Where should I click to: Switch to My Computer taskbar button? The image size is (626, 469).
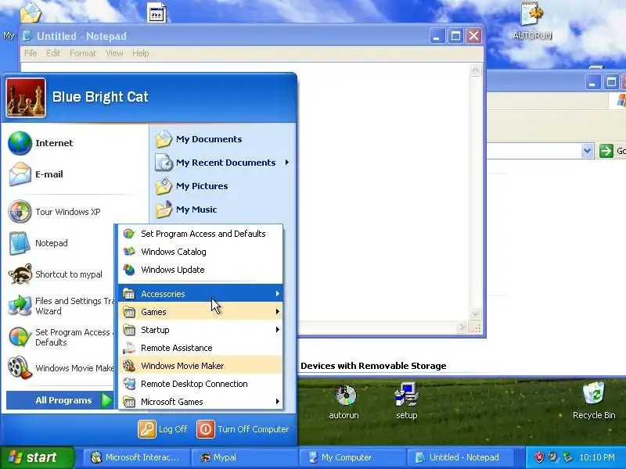pyautogui.click(x=351, y=457)
